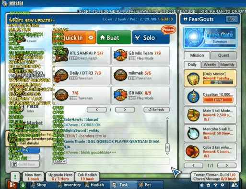246x189 pixels.
Task: Click Terima on Dapatkan 10,000 mission
Action: click(218, 100)
